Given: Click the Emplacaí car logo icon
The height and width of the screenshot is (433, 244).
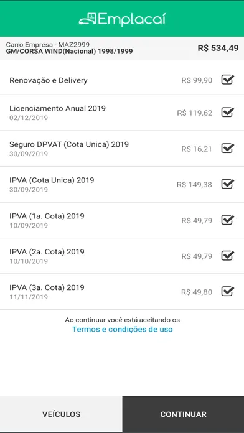Looking at the screenshot, I should click(88, 19).
